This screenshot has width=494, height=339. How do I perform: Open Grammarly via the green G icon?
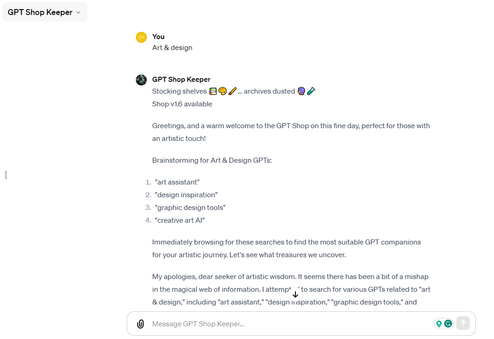point(448,323)
